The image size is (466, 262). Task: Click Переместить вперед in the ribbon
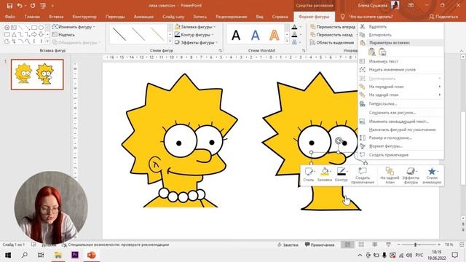point(333,27)
